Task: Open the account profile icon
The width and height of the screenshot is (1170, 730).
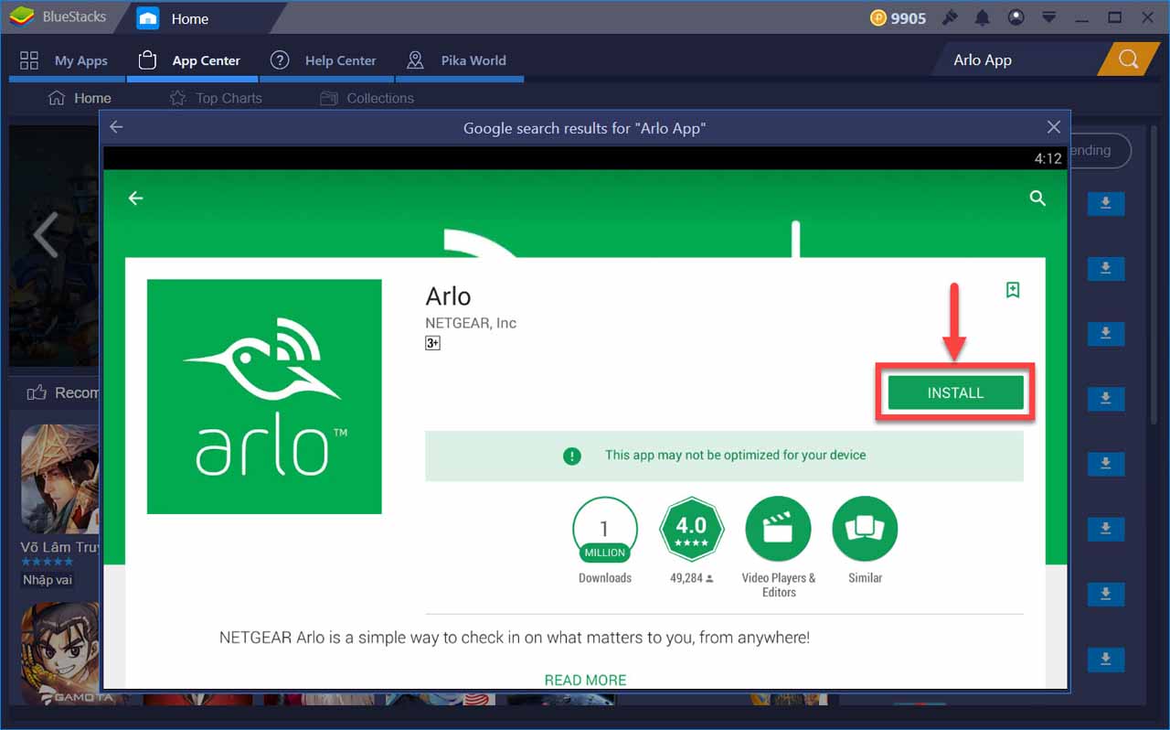Action: point(1016,17)
